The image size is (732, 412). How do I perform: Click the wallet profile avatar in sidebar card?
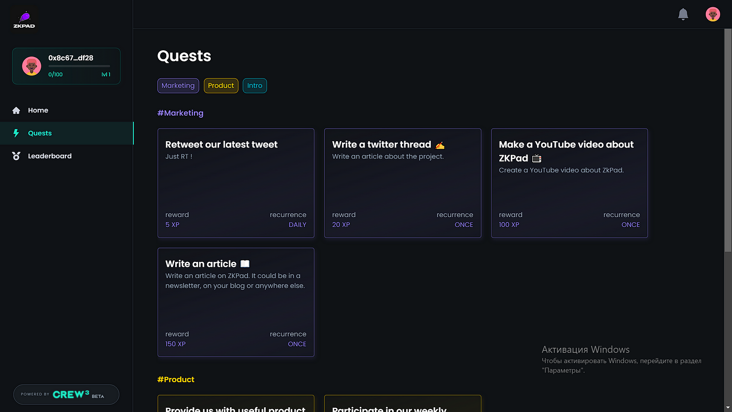(x=32, y=66)
